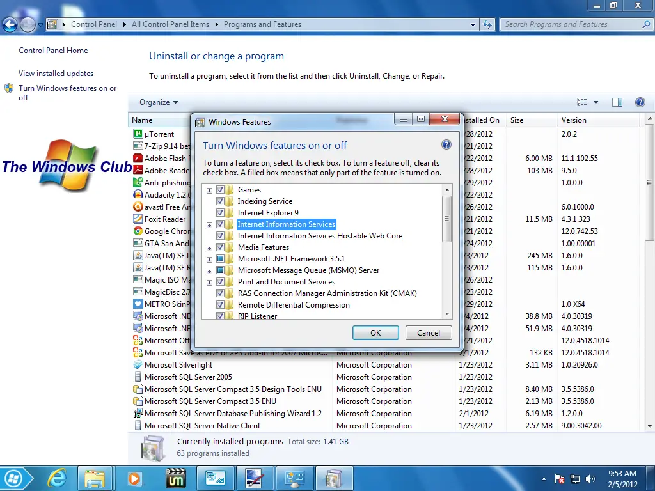Uncheck the Indexing Service checkbox

coord(220,201)
